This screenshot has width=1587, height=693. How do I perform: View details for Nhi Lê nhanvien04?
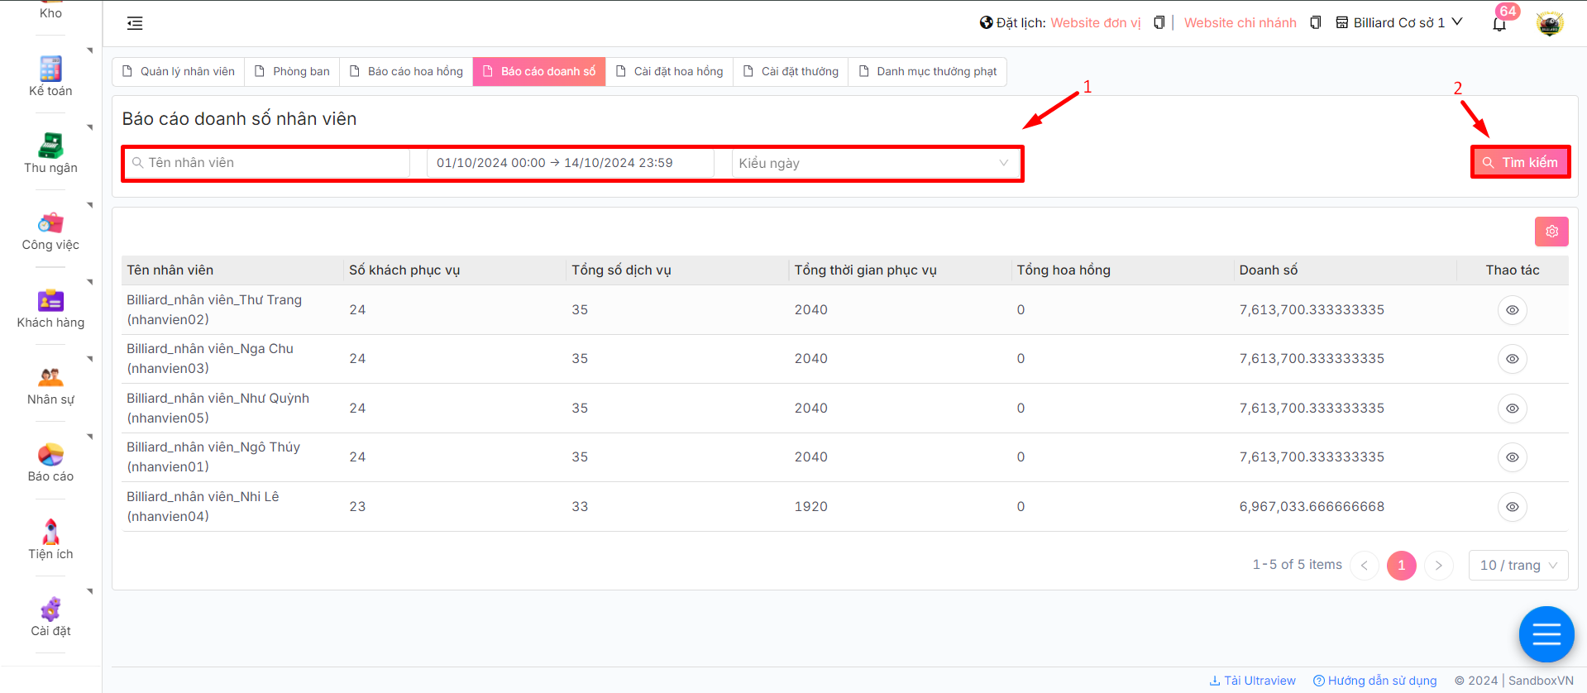(x=1512, y=507)
